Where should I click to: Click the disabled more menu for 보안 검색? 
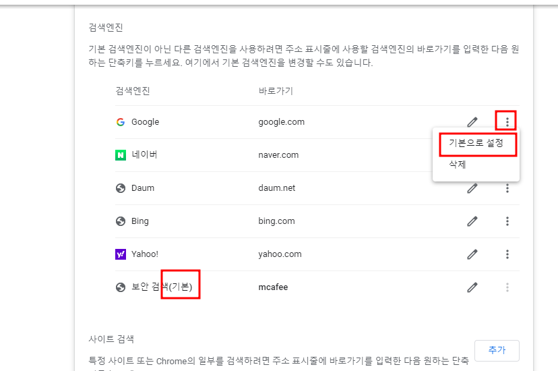[x=507, y=287]
